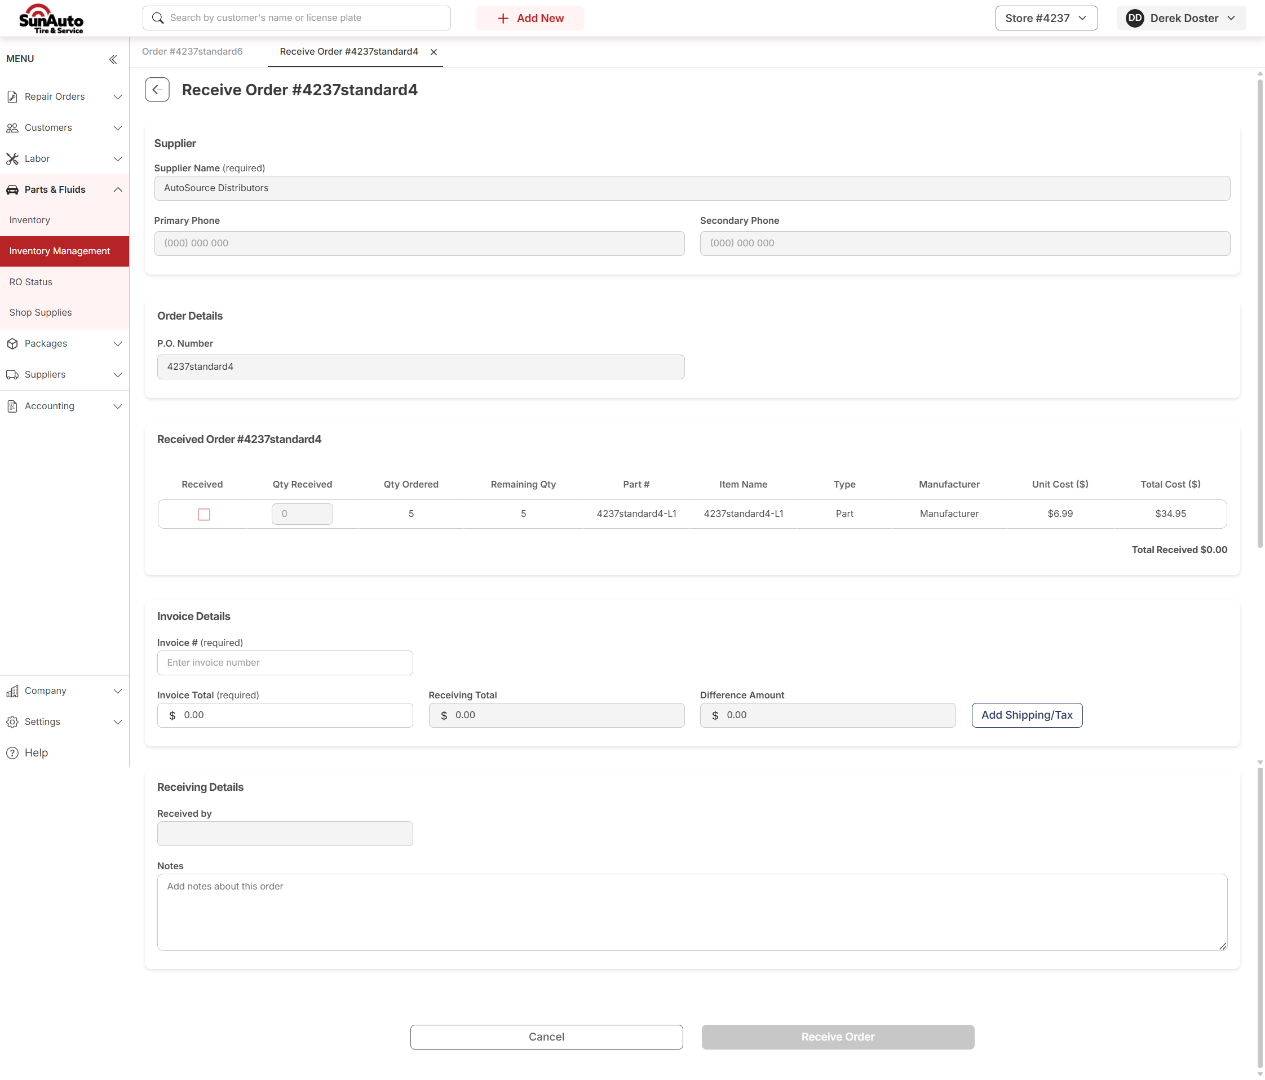Screen dimensions: 1265x1080
Task: Expand the Labor menu chevron
Action: click(118, 159)
